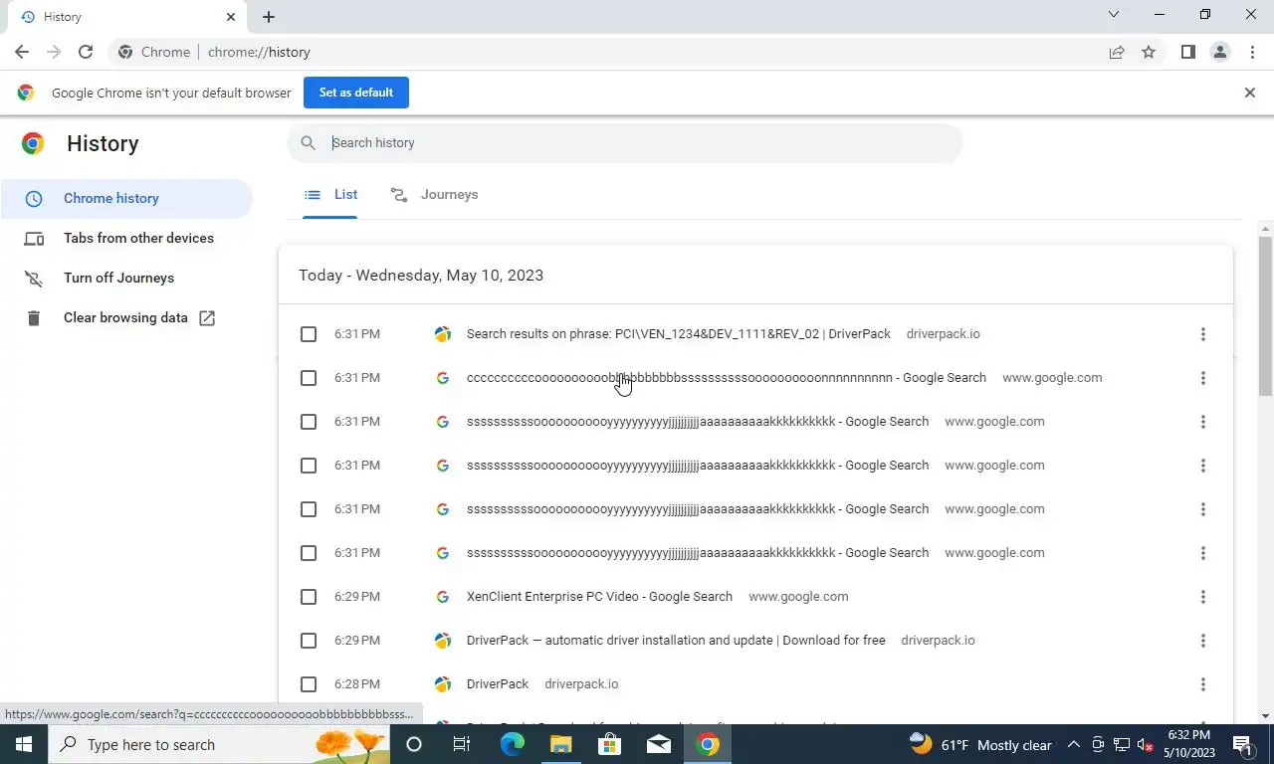Click Turn off Journeys
The image size is (1274, 764).
126,279
